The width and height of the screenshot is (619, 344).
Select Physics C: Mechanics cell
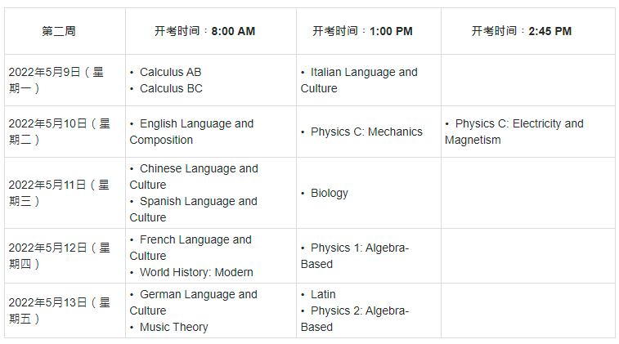point(366,132)
